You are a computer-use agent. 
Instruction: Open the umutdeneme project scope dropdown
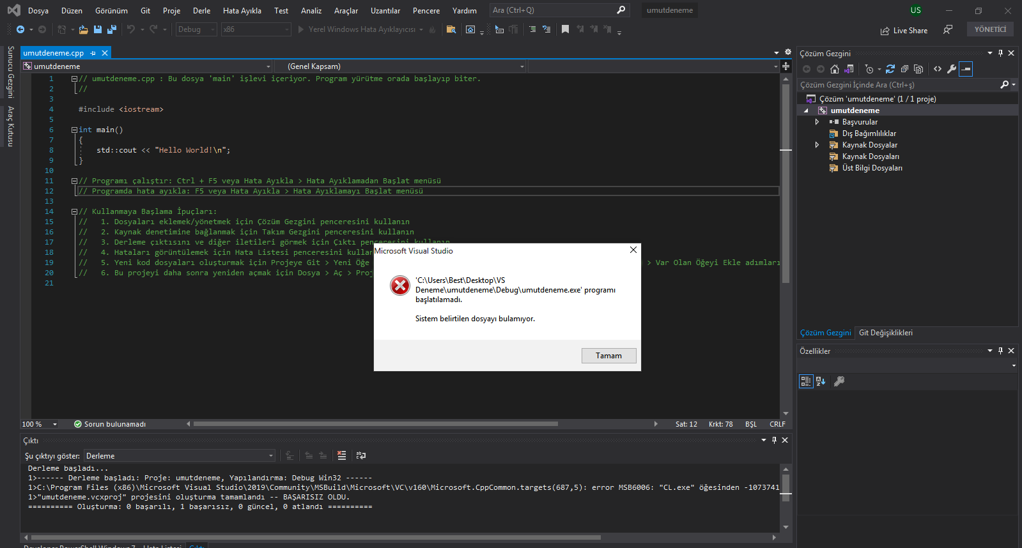147,66
